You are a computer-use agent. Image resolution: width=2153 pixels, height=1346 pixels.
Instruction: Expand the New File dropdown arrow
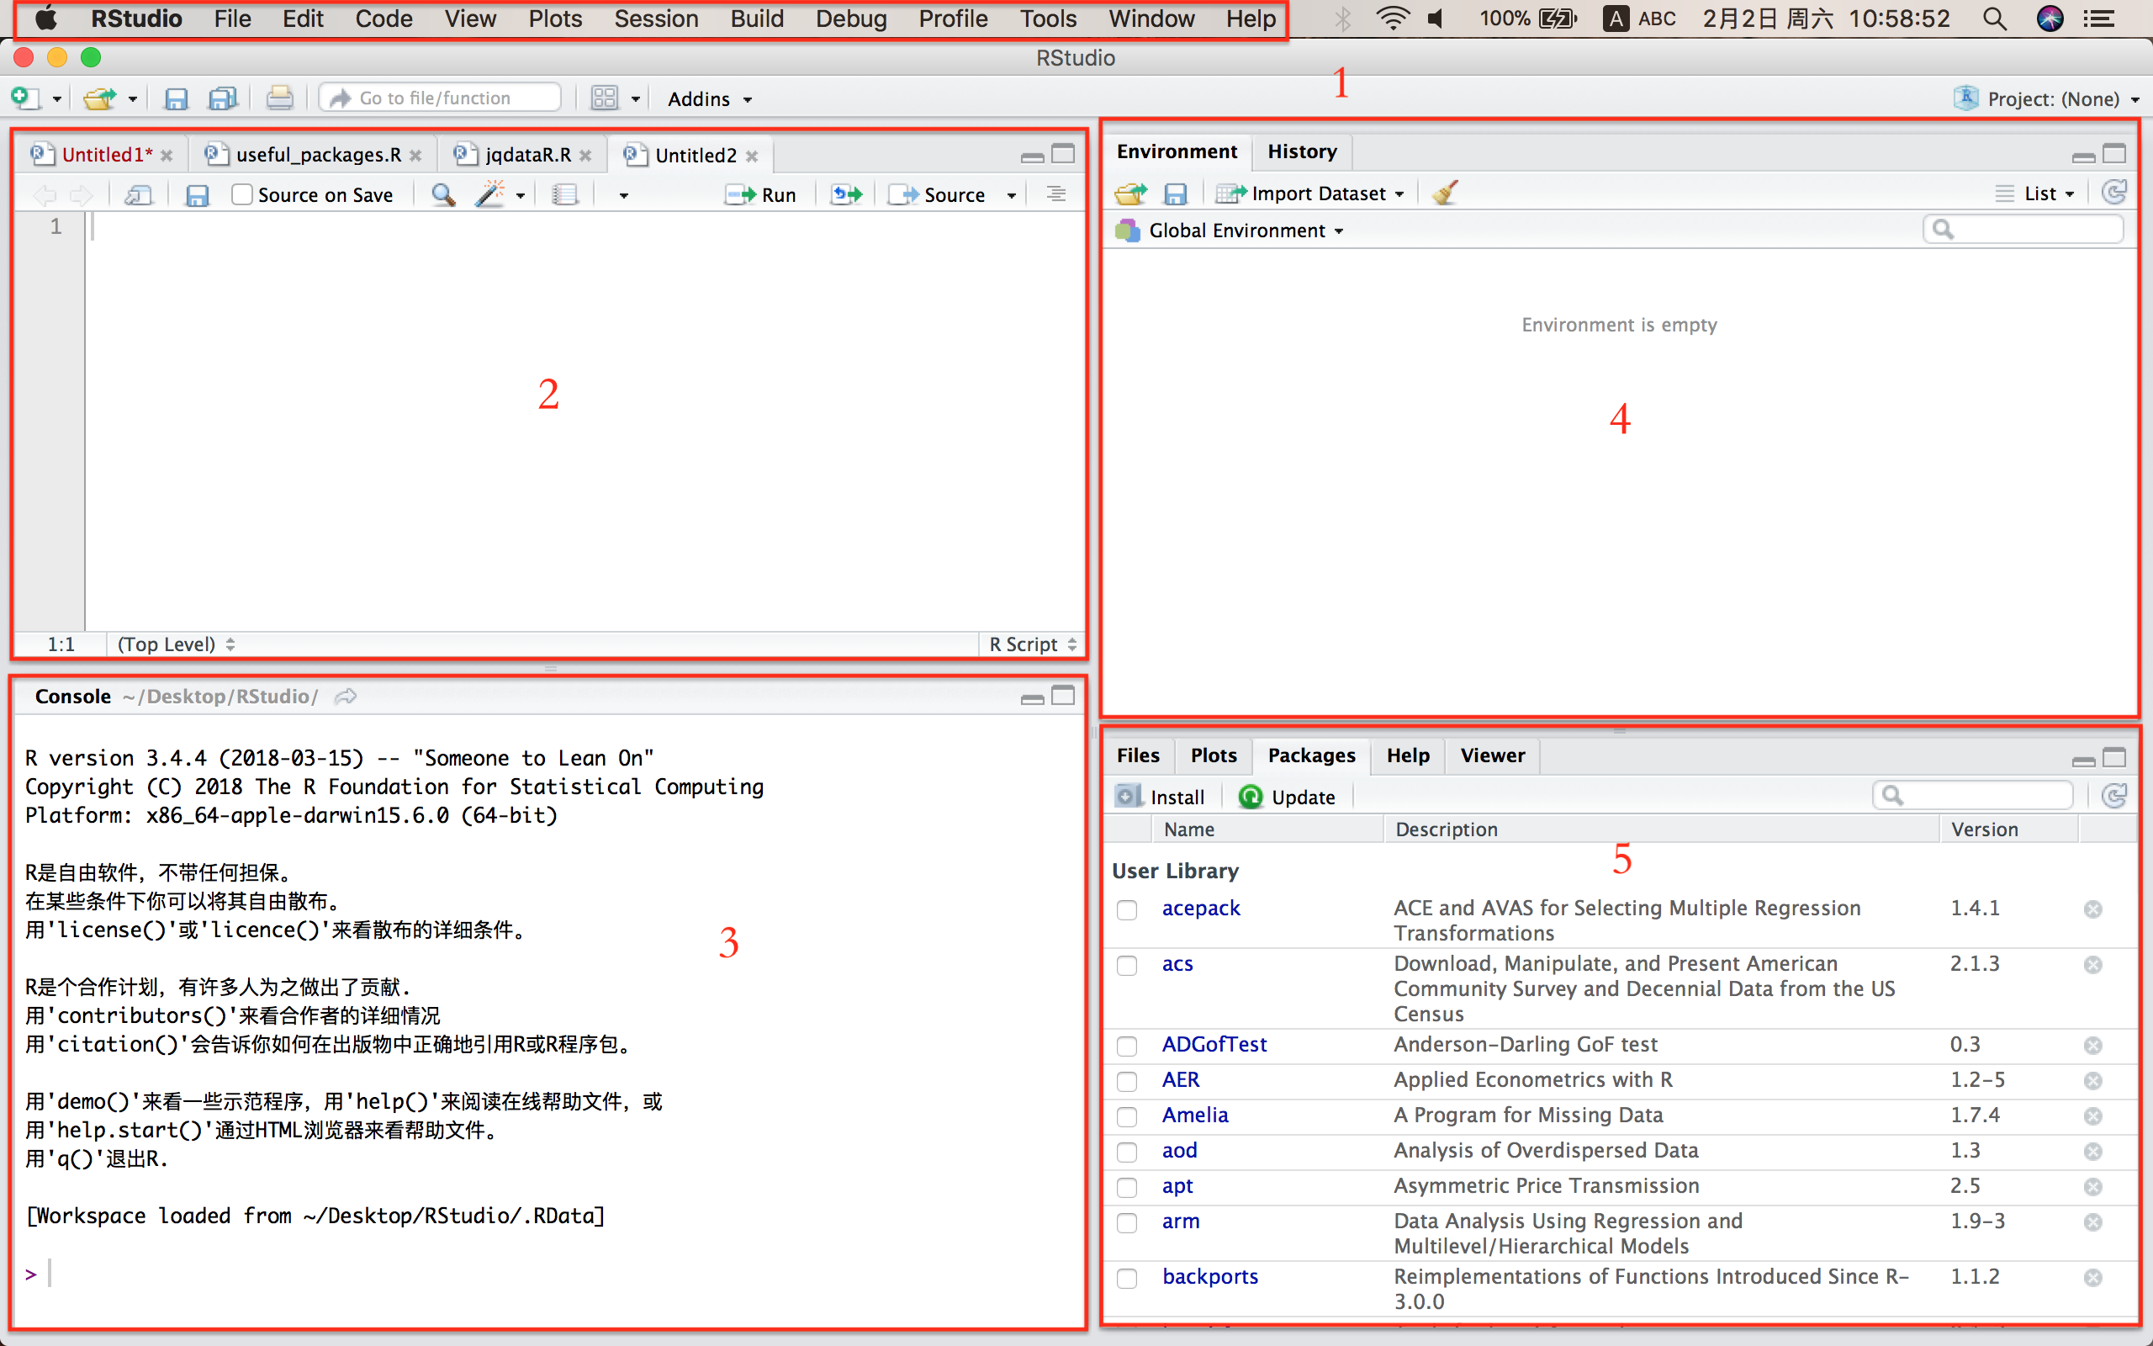[x=56, y=98]
